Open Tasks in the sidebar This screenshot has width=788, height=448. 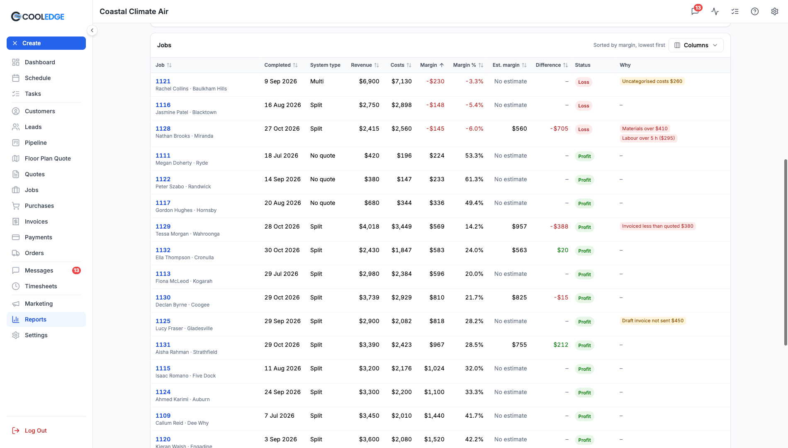pos(46,94)
